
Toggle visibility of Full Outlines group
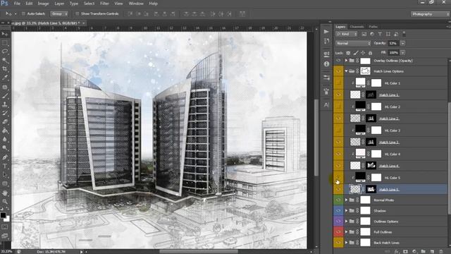click(x=338, y=232)
